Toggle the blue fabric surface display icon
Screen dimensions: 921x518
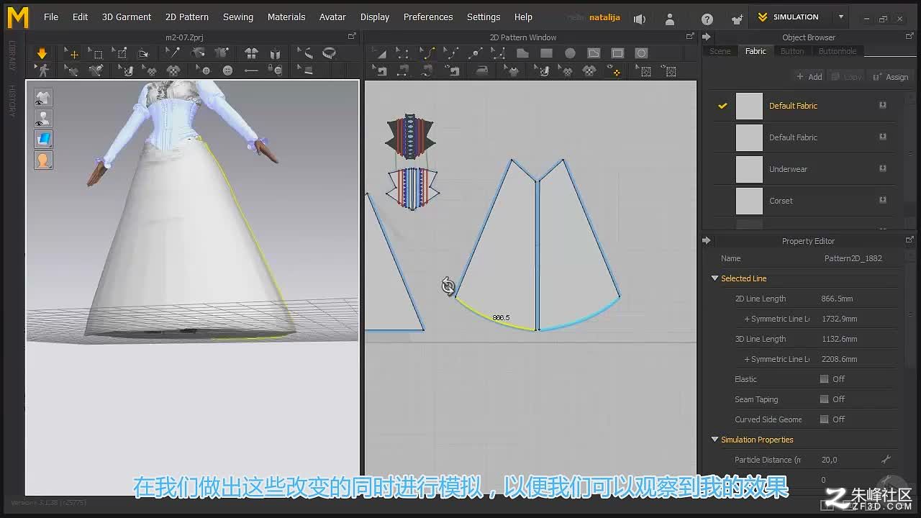(x=43, y=140)
